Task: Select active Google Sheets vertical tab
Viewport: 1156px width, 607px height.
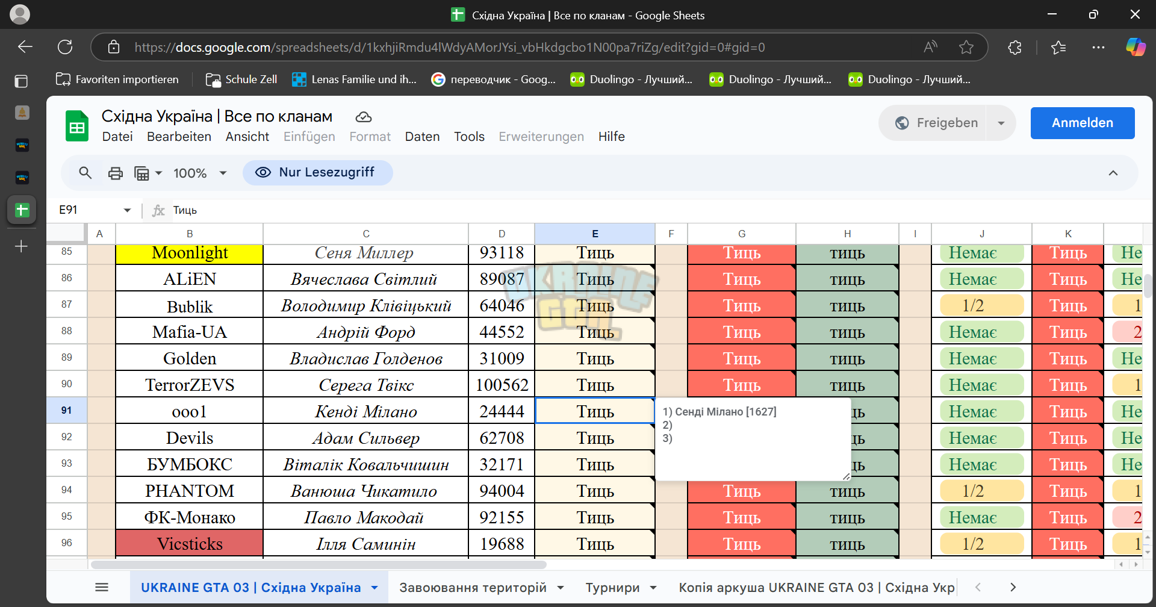Action: [x=22, y=210]
